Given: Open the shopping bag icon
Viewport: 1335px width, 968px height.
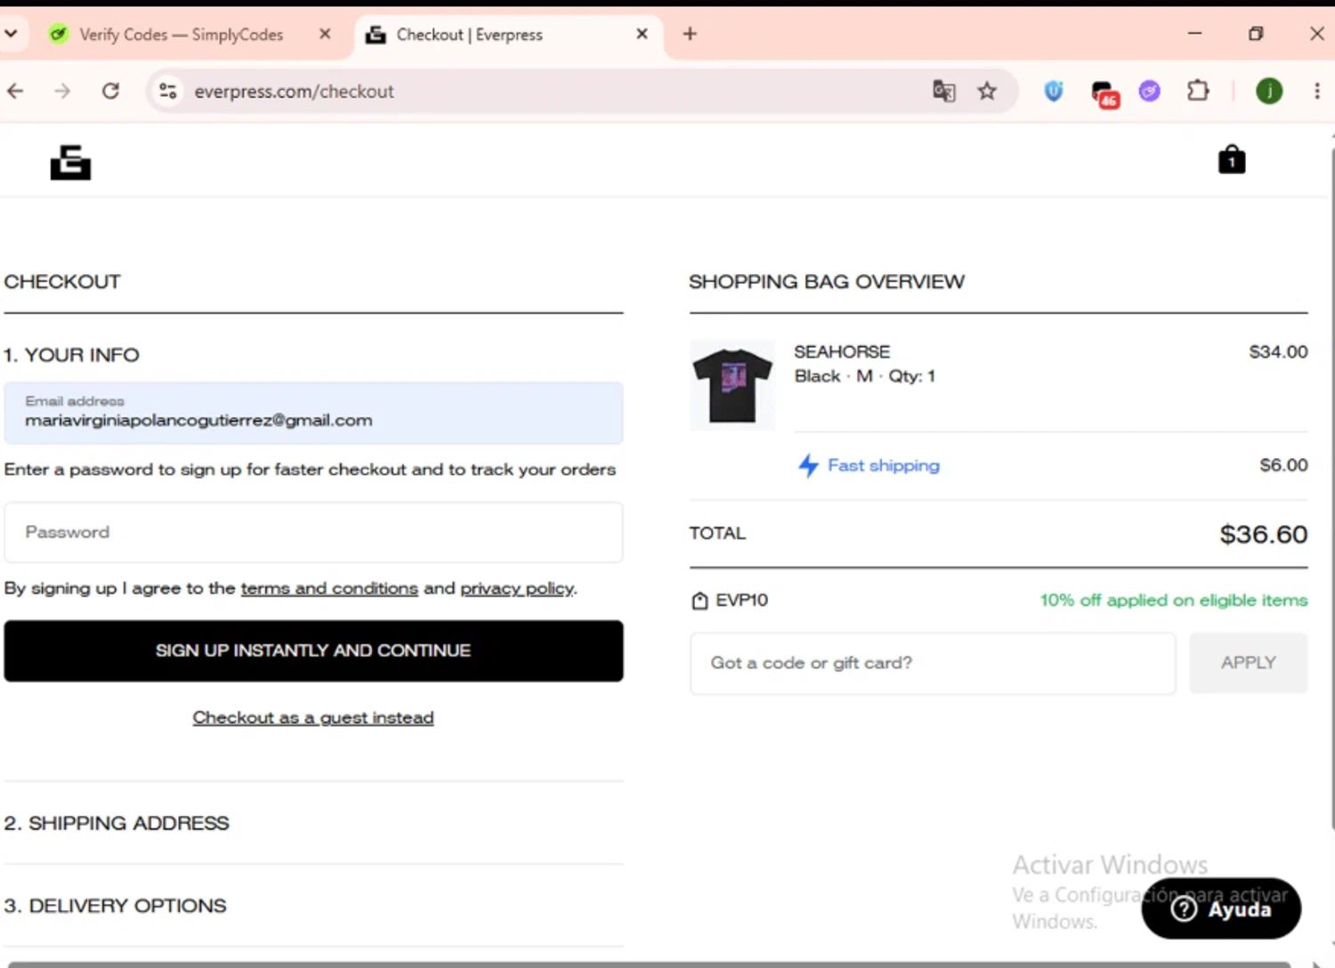Looking at the screenshot, I should (x=1232, y=159).
